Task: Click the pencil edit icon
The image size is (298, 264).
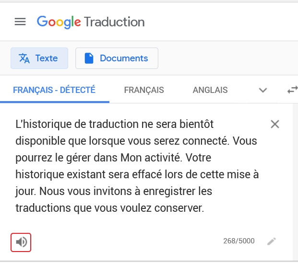Action: click(272, 241)
